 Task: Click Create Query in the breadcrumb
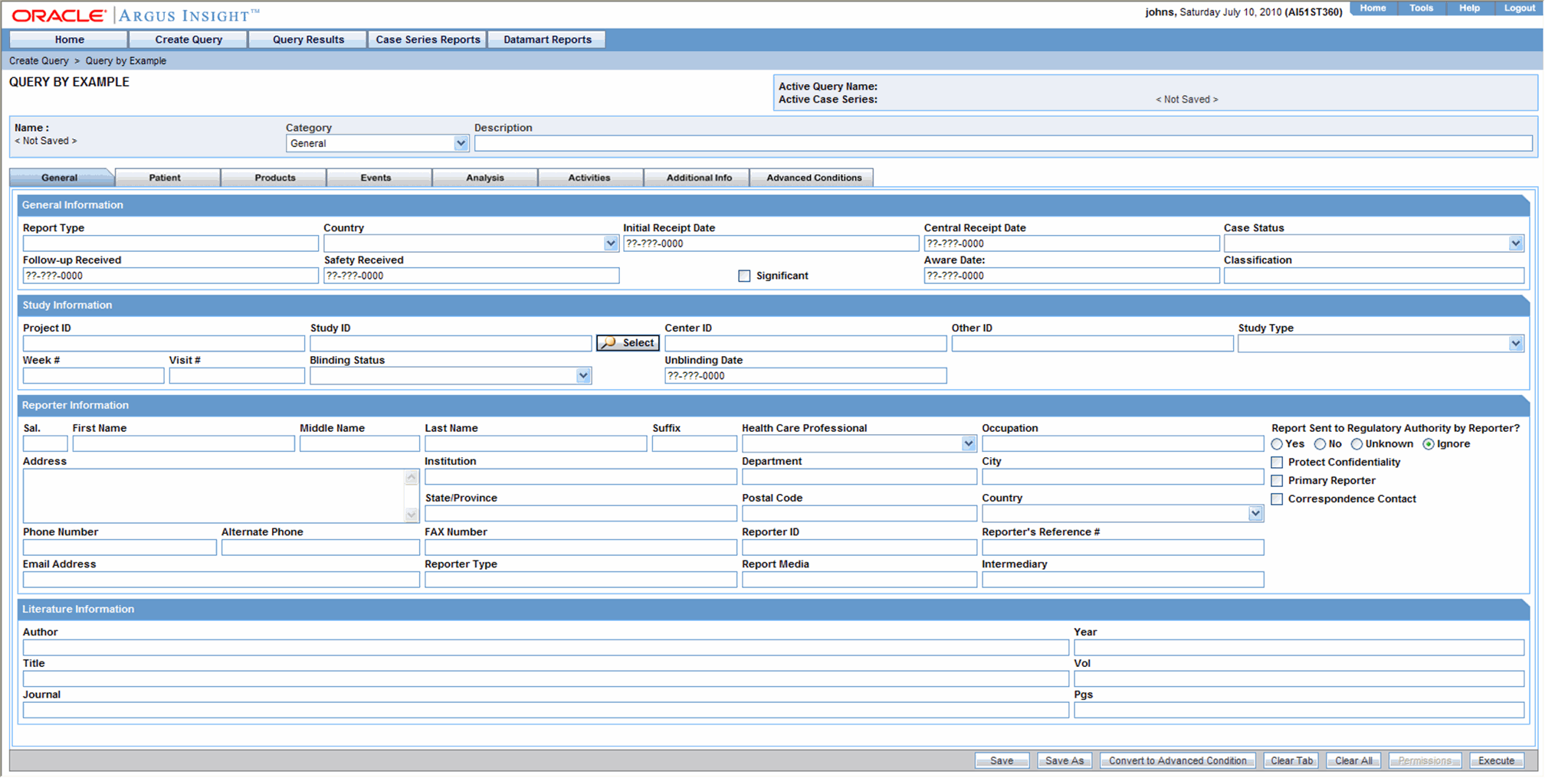pos(39,61)
